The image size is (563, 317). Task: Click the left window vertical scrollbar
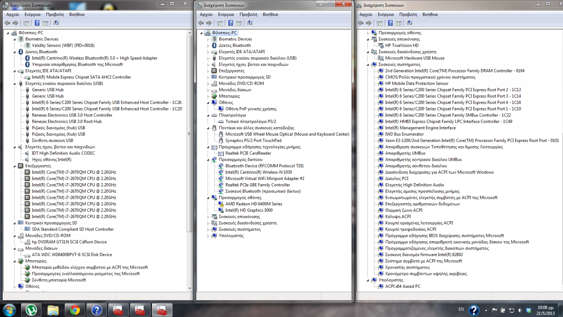click(190, 160)
